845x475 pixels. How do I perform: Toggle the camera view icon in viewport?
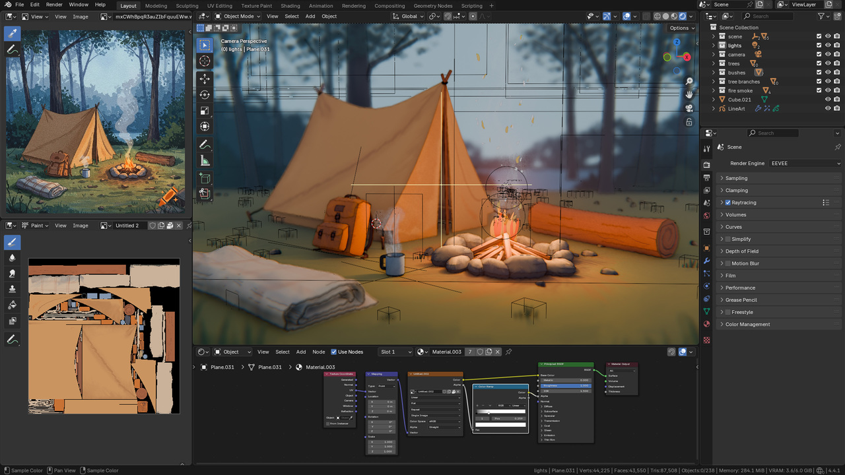(x=689, y=108)
